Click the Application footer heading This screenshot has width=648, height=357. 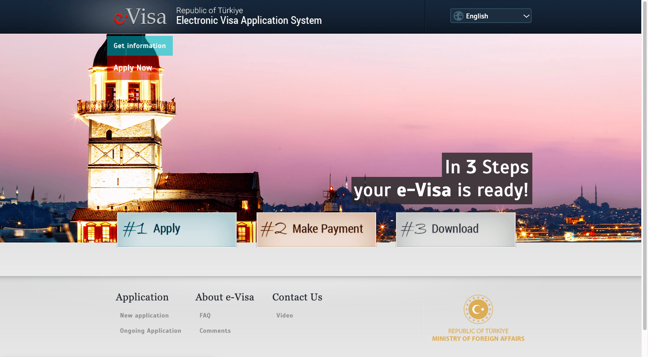coord(142,297)
